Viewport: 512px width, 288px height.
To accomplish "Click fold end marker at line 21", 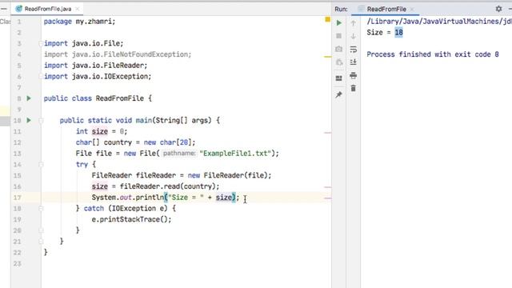I will coord(41,242).
